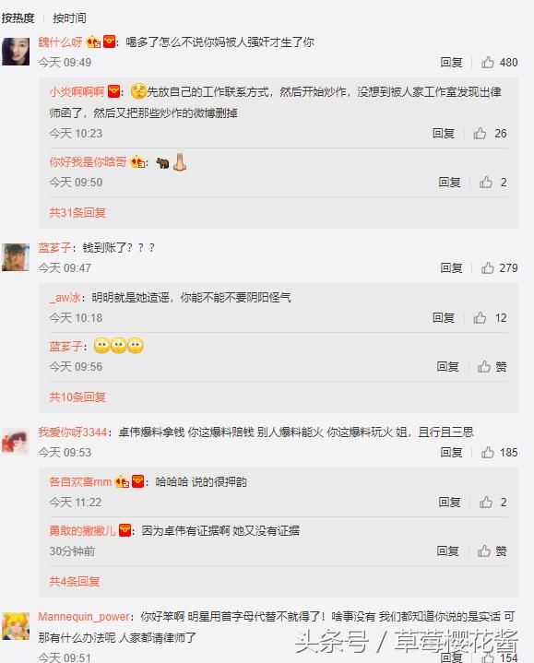The width and height of the screenshot is (534, 663).
Task: Click 赞 on 勇敢的撒撒儿's reply
Action: point(492,551)
